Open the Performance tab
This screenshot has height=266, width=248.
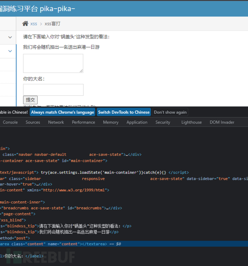click(x=83, y=122)
